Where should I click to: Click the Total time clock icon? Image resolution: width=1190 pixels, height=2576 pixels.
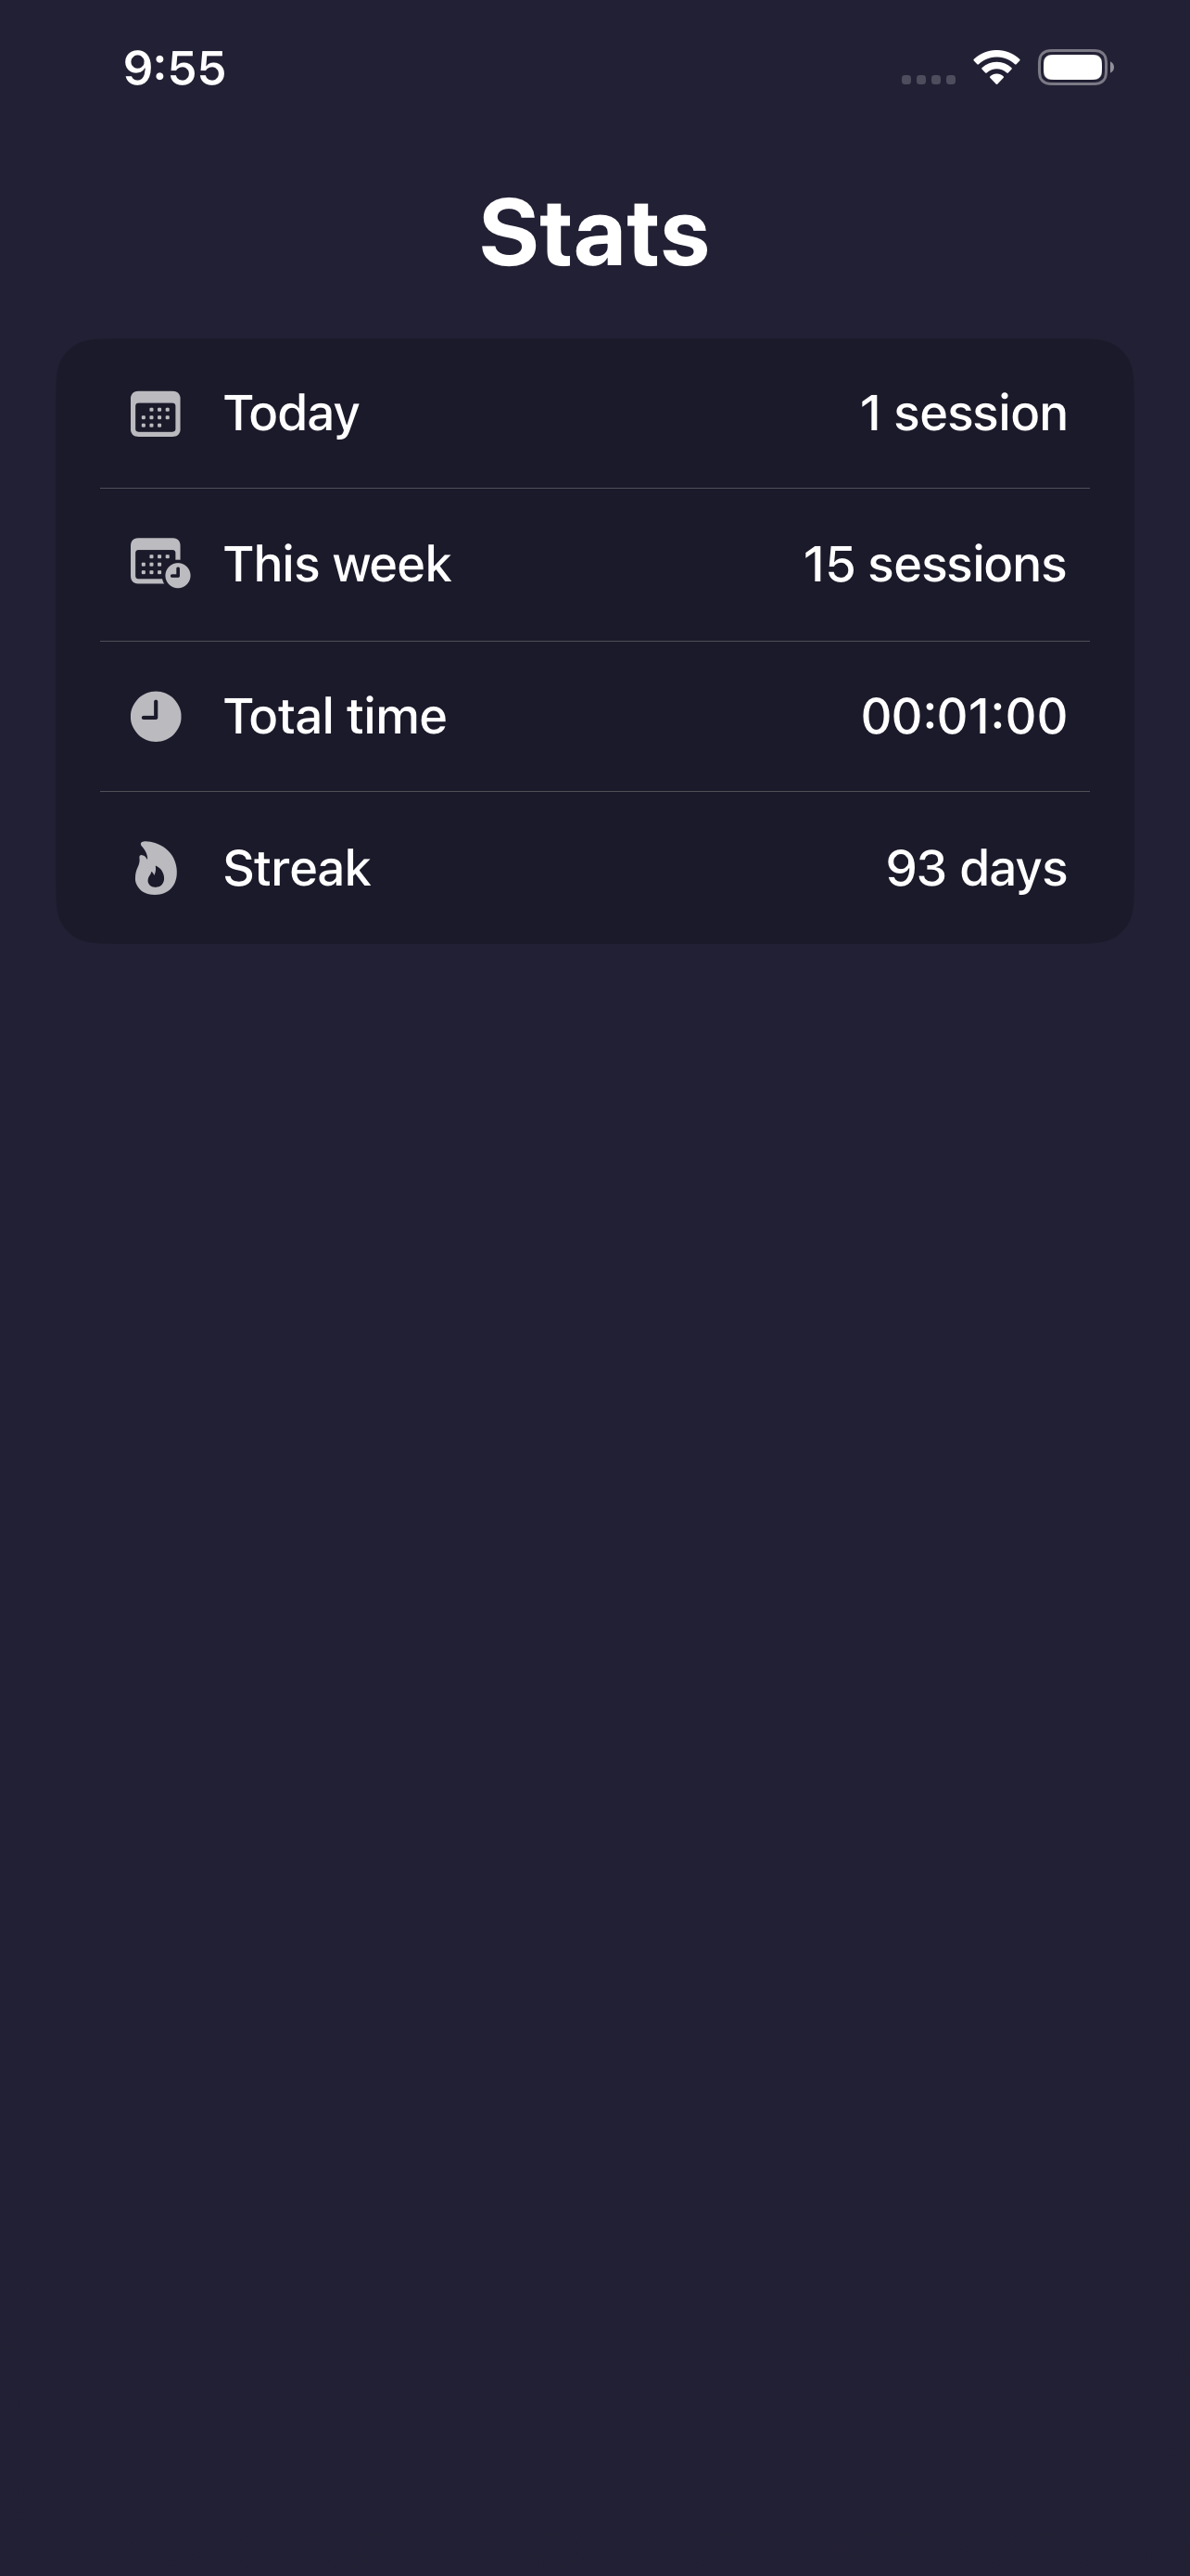156,716
